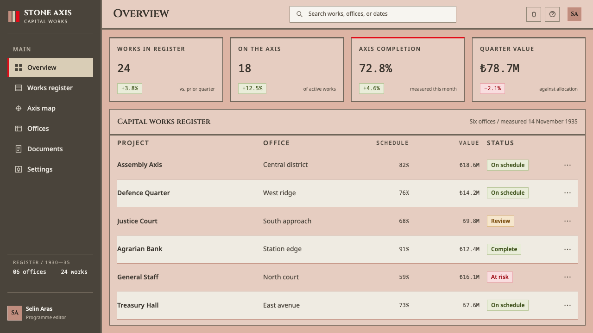593x333 pixels.
Task: Click the Stone Axis logo mark
Action: [14, 17]
